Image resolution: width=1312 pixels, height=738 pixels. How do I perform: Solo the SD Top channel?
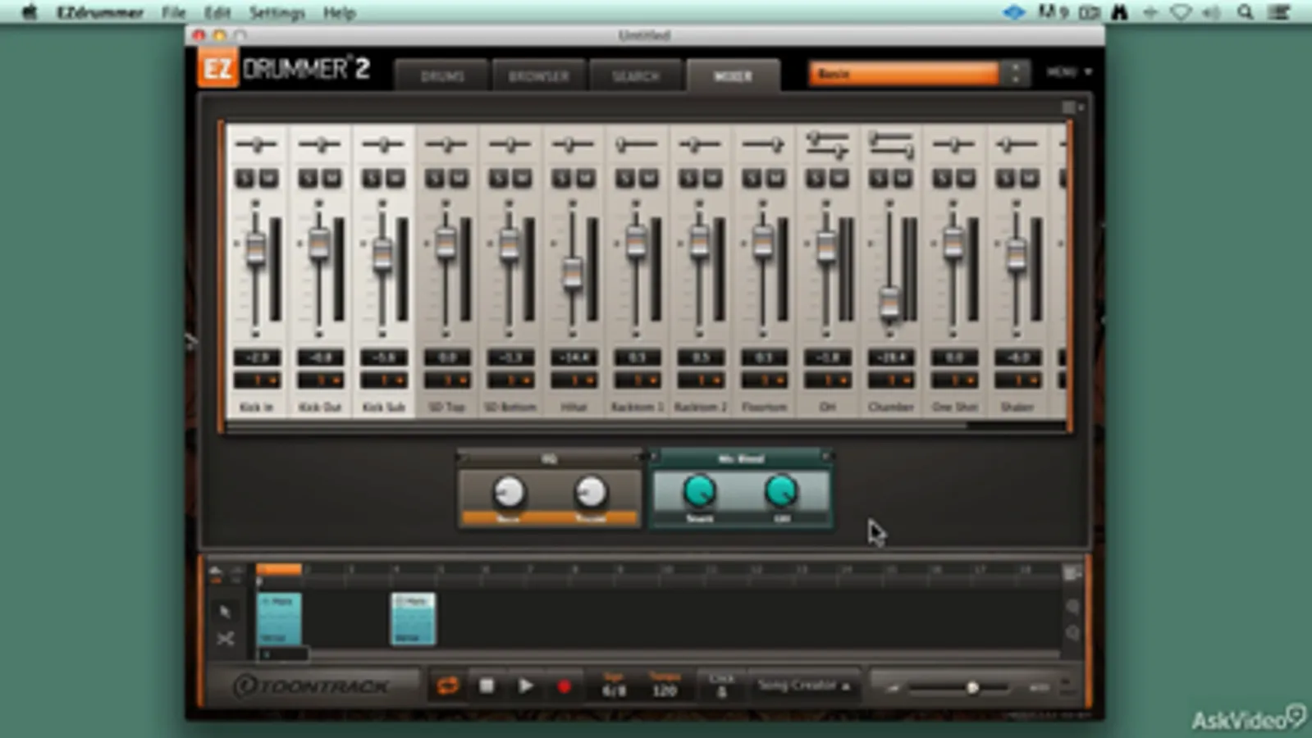435,178
